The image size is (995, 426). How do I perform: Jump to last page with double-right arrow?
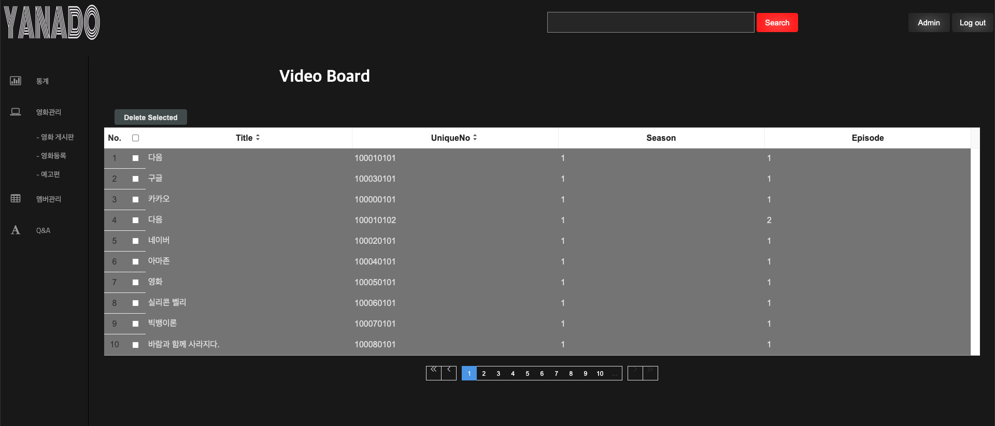click(650, 373)
